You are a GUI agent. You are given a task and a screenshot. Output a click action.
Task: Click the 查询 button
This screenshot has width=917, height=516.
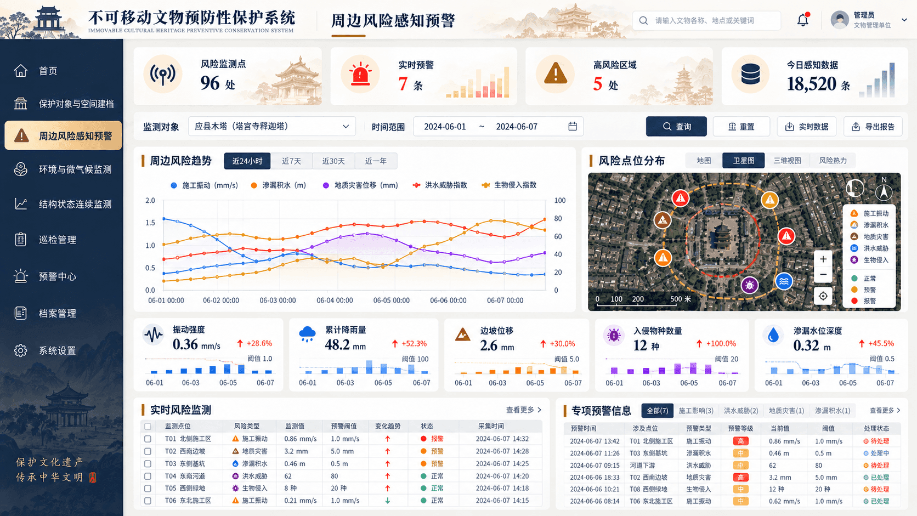676,127
